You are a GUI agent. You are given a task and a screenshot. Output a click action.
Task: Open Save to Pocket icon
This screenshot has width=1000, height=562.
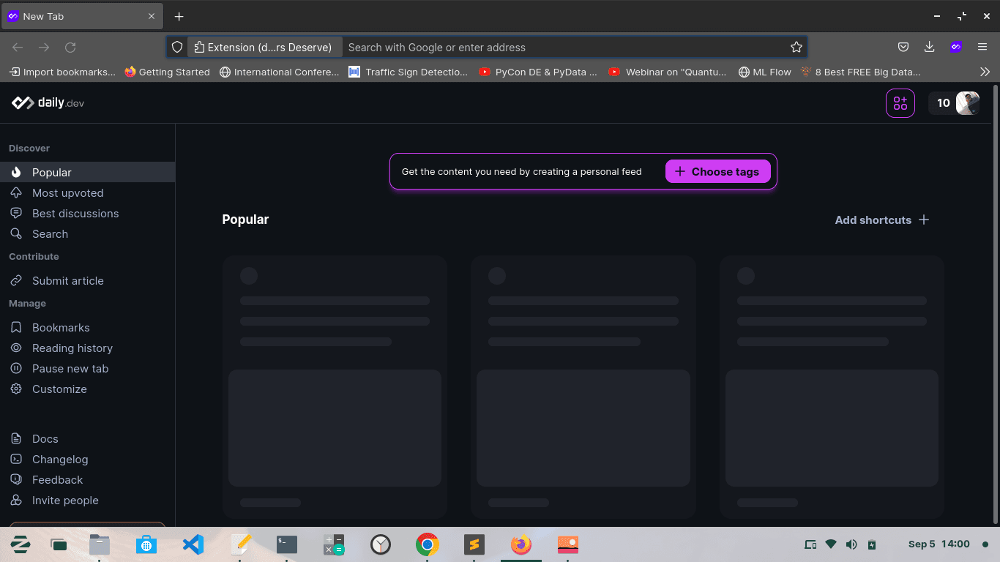tap(903, 47)
